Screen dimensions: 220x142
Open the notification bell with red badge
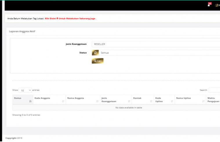209,5
